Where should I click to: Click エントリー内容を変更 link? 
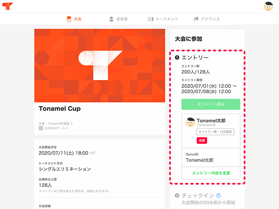(x=211, y=173)
